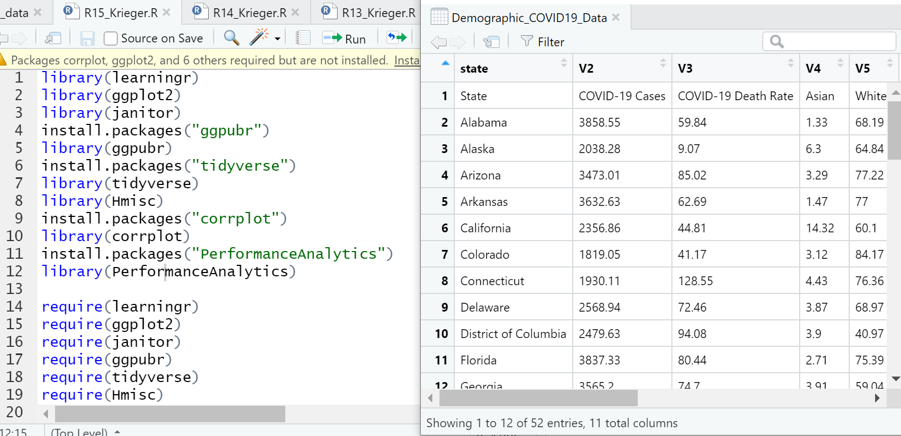
Task: Click the save document floppy disk icon
Action: tap(87, 38)
